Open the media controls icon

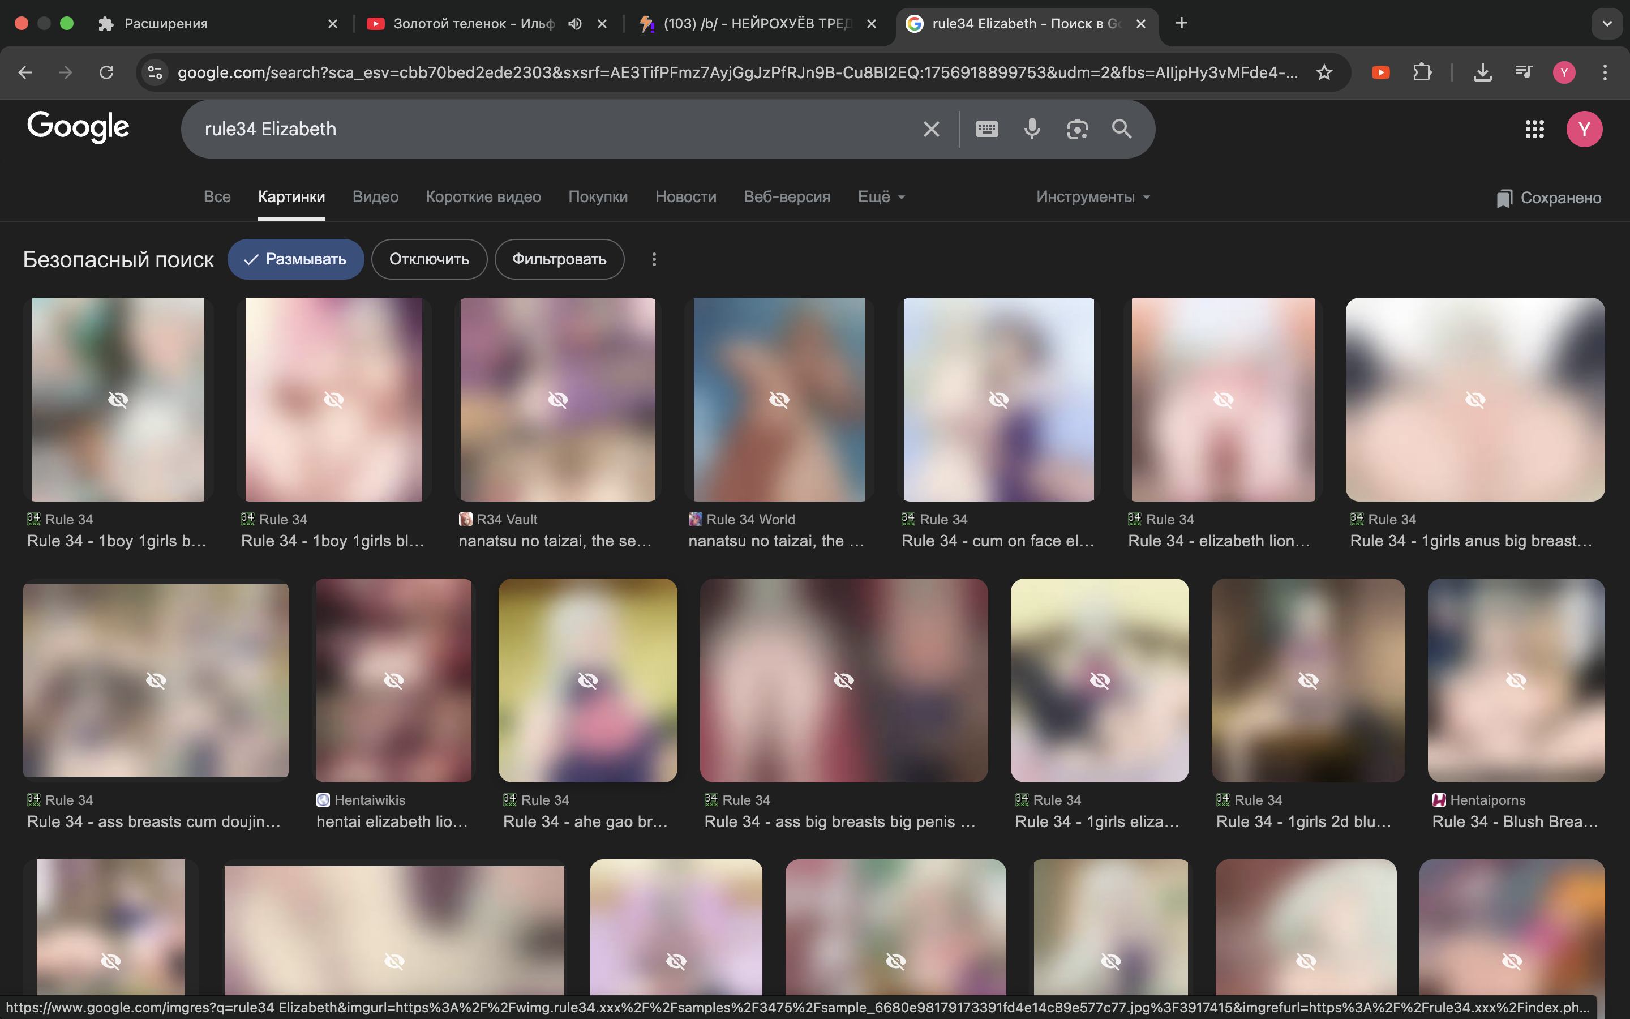(x=1523, y=72)
